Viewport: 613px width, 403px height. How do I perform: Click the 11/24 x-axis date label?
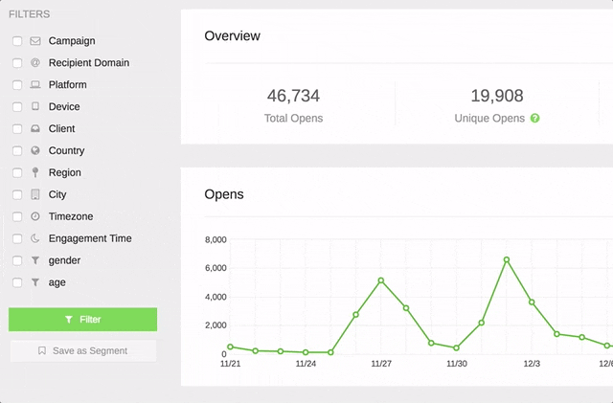click(306, 364)
